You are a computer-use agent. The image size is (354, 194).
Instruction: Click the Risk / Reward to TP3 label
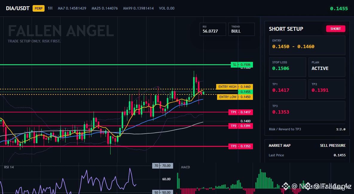click(285, 129)
